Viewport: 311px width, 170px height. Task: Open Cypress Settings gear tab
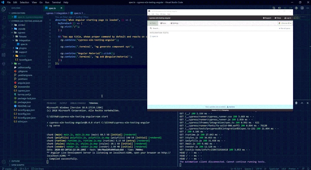pos(174,23)
